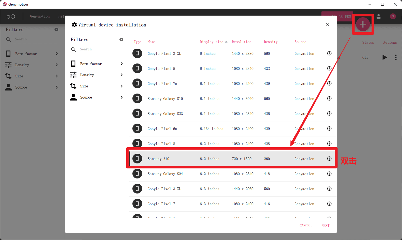Sort the list by Name column
The image size is (402, 240).
click(x=151, y=42)
